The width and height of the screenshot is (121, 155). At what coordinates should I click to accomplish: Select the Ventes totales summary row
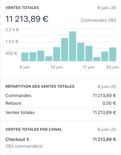[x=61, y=113]
